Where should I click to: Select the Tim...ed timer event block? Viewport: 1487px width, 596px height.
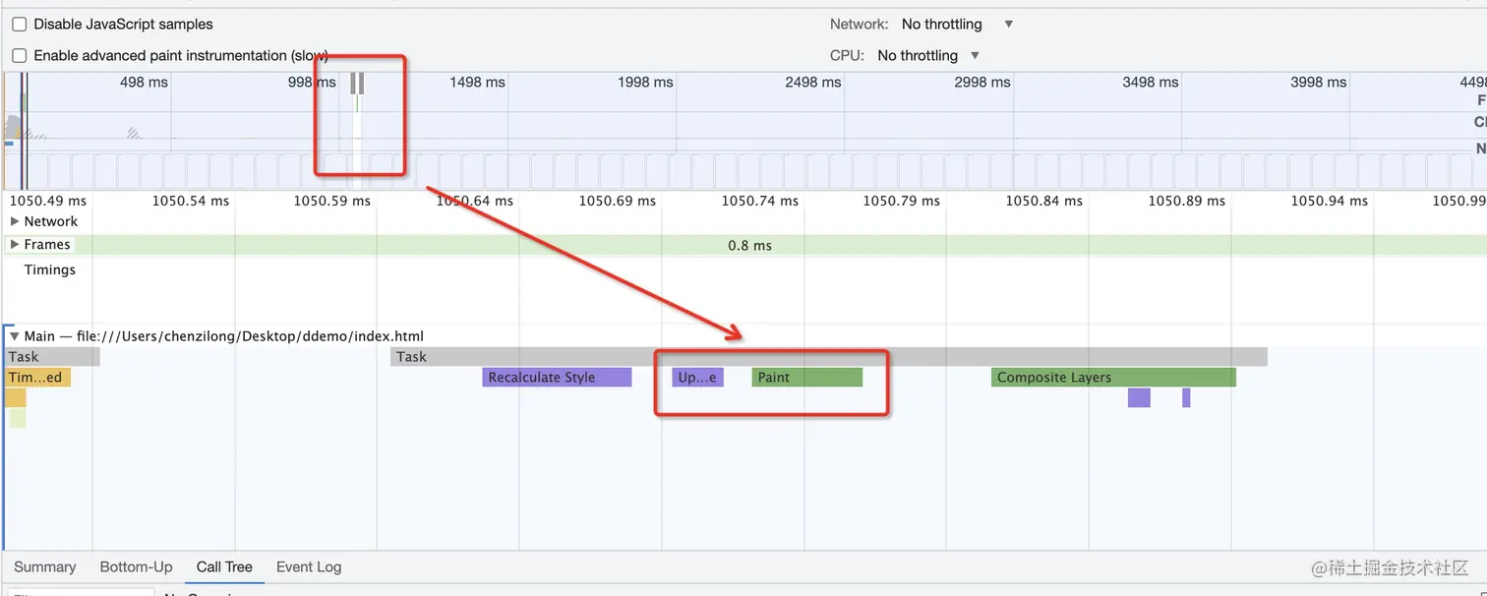[x=38, y=378]
